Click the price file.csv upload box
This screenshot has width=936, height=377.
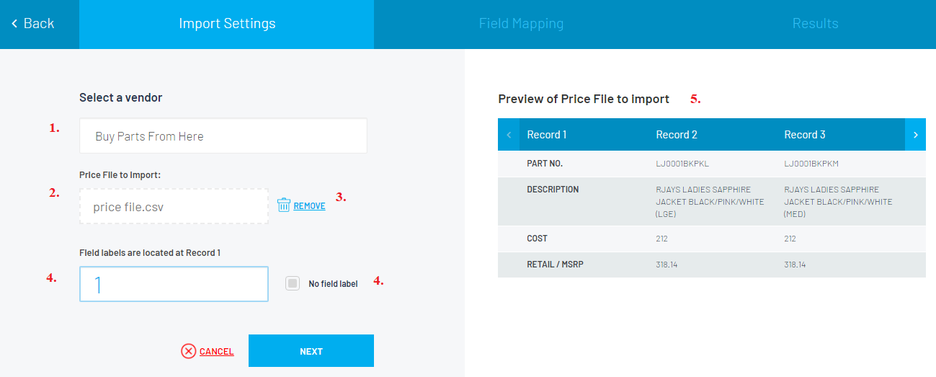point(174,207)
